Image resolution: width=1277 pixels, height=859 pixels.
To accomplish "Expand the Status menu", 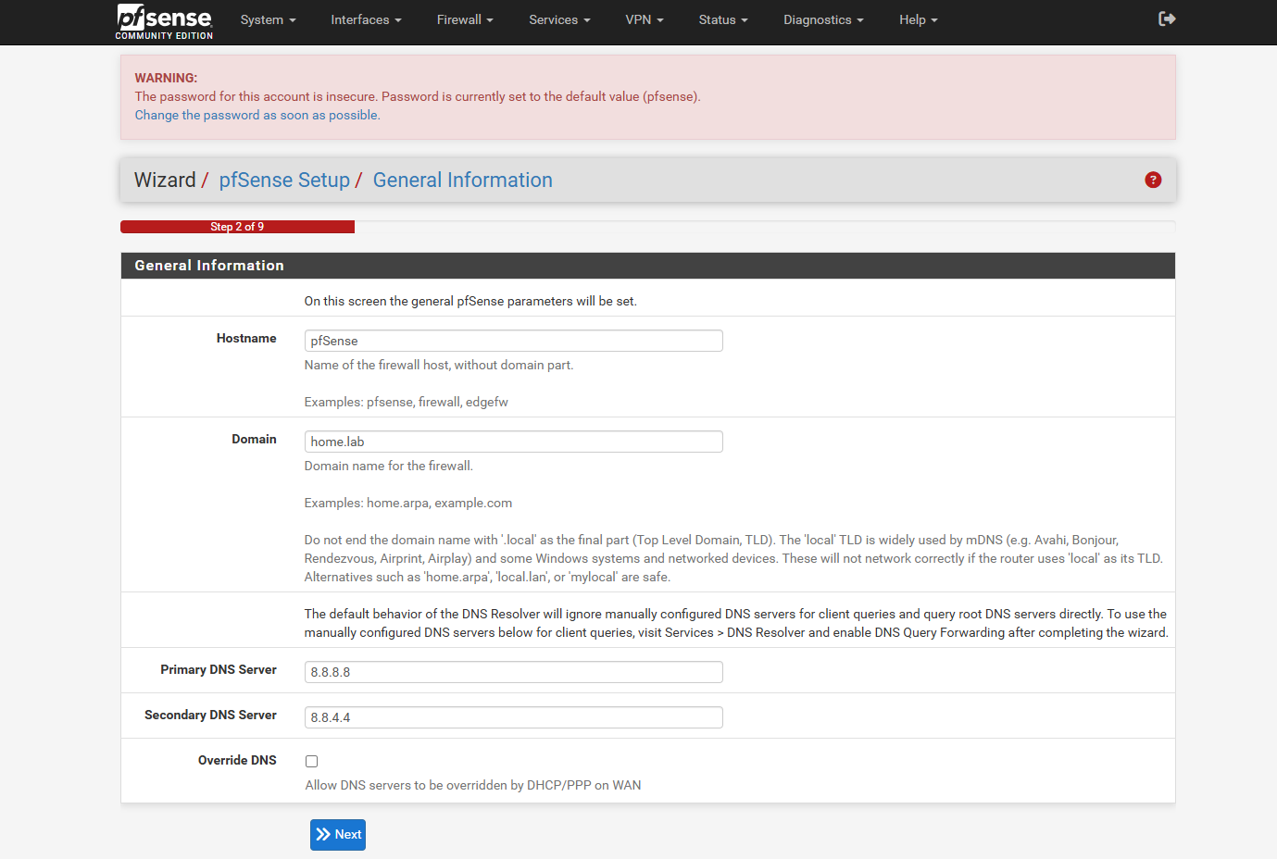I will 723,19.
